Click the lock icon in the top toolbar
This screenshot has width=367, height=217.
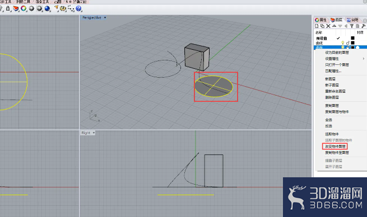(x=8, y=8)
